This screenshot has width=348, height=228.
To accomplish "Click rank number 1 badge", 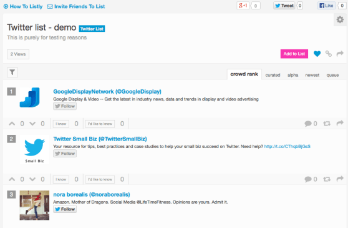I will [11, 91].
